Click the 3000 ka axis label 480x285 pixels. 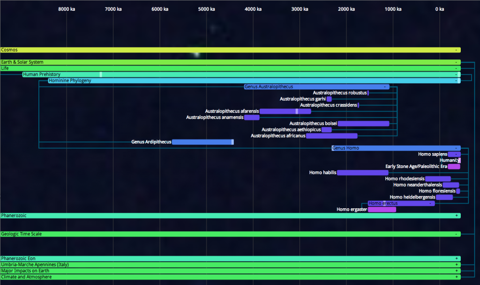(300, 9)
